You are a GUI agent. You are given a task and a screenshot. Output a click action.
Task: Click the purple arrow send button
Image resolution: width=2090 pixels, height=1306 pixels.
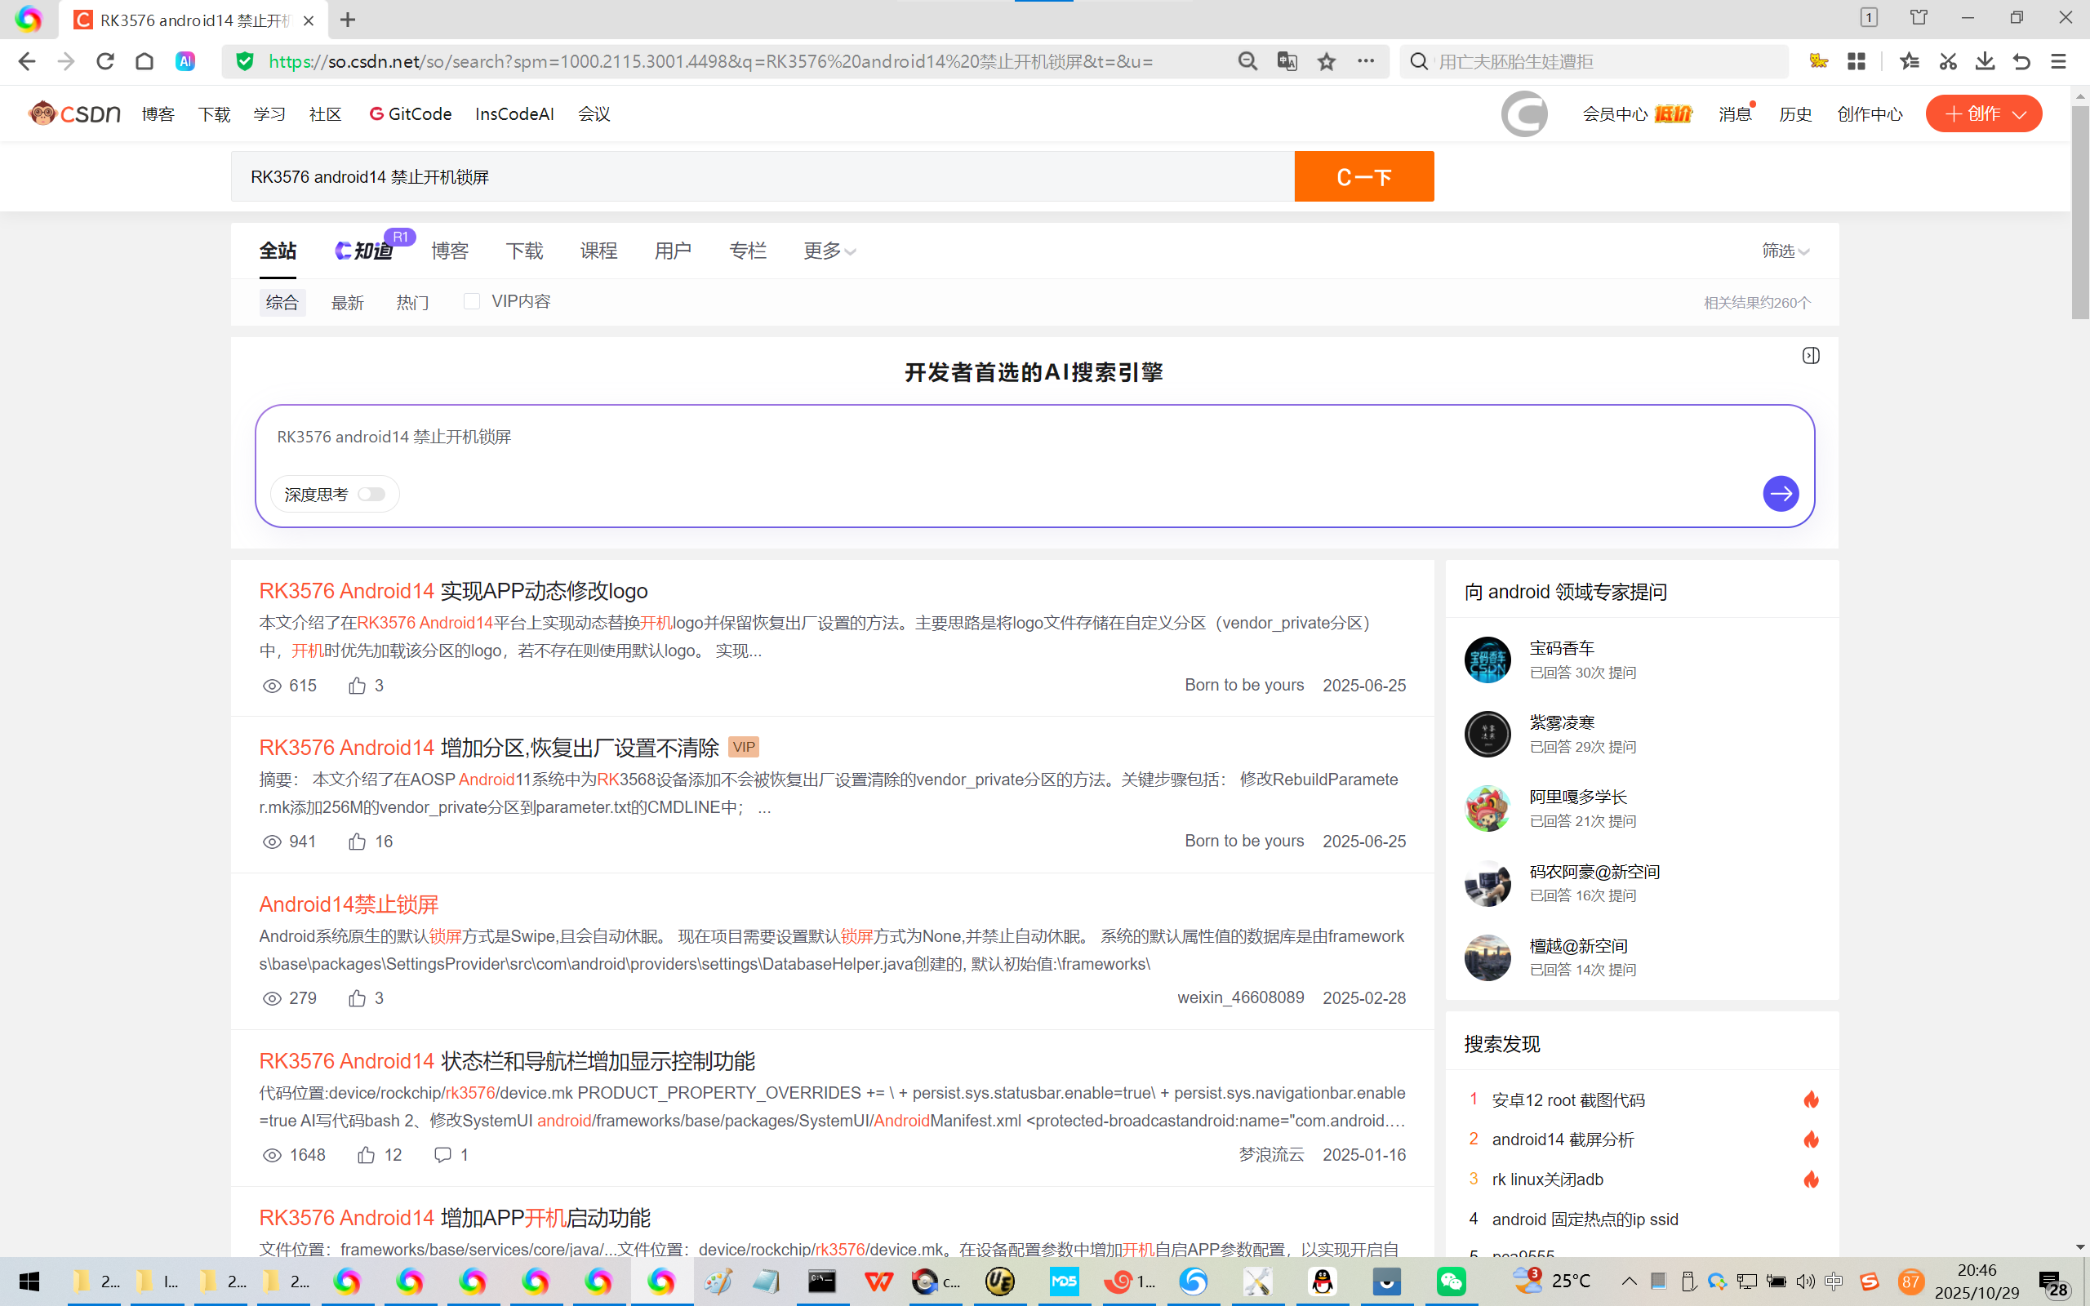pos(1780,494)
